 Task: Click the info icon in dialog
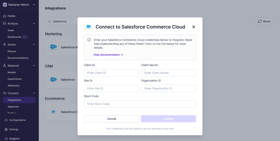click(x=89, y=39)
